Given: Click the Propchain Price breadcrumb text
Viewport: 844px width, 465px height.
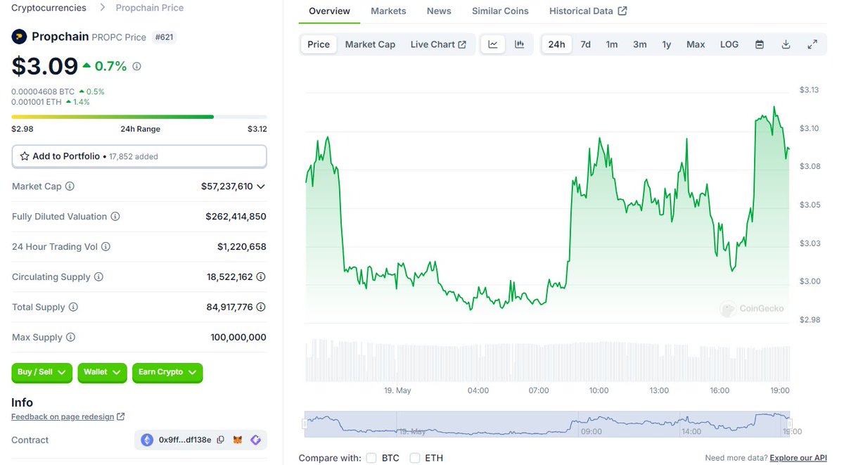Looking at the screenshot, I should click(150, 8).
